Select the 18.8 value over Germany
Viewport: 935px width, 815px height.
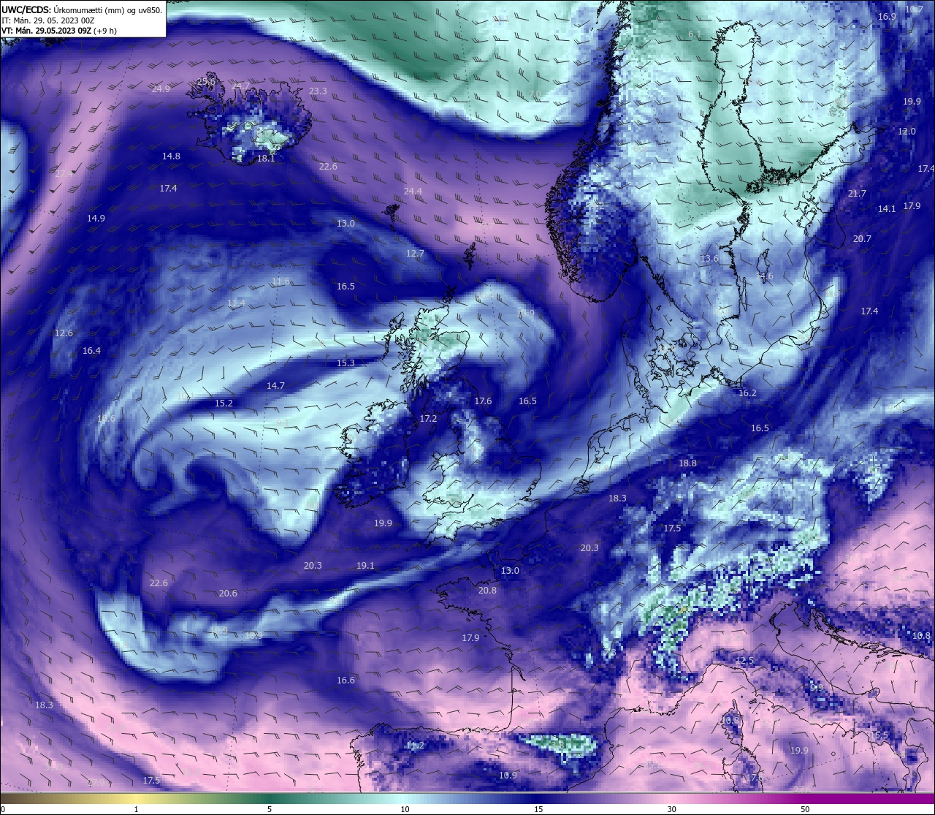point(687,463)
